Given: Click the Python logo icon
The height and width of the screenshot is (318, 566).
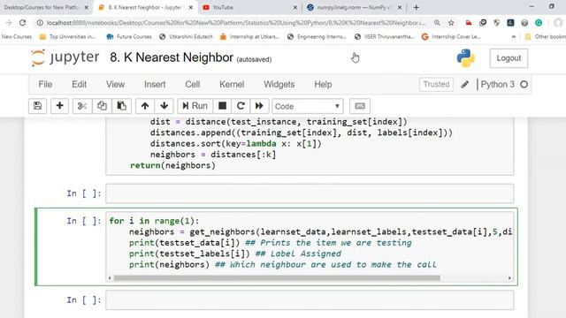Looking at the screenshot, I should pos(466,58).
